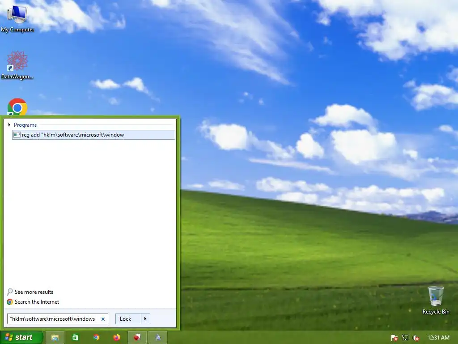Click the muted volume tray icon

[416, 338]
